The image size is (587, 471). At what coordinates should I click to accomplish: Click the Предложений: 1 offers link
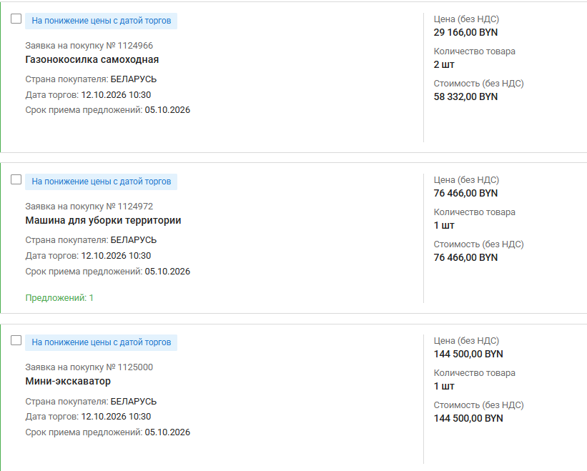[59, 298]
